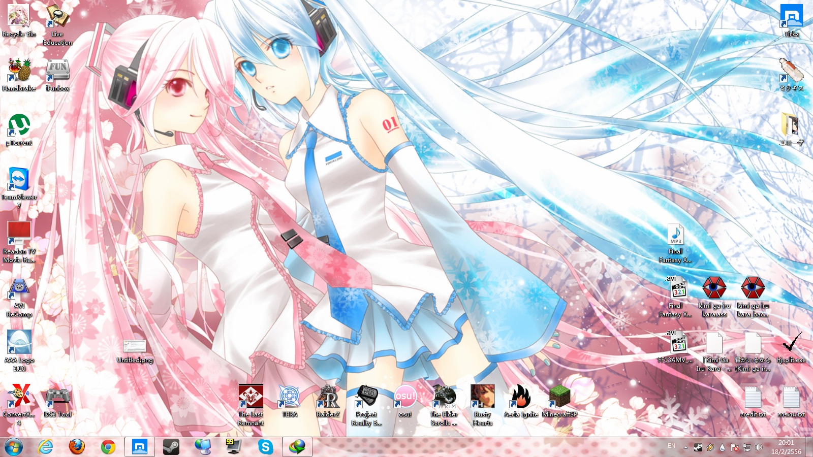Select the Final Fantasy X avi video file

coord(675,297)
